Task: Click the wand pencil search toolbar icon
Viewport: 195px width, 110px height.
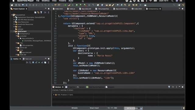Action: [113, 5]
